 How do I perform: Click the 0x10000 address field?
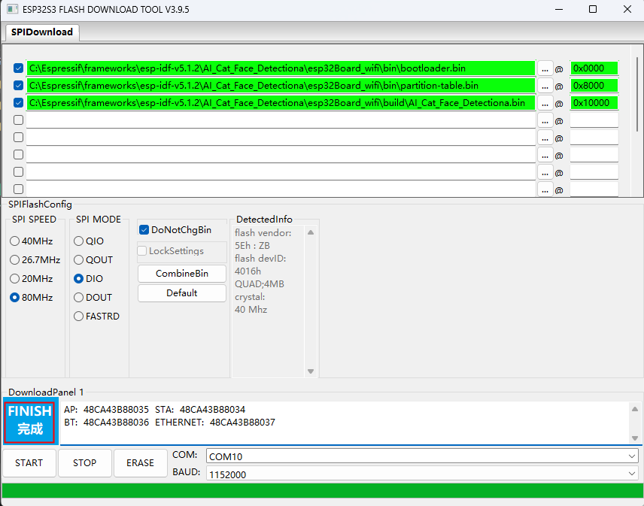[593, 103]
